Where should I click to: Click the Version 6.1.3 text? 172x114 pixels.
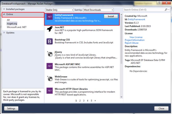[x=132, y=23]
